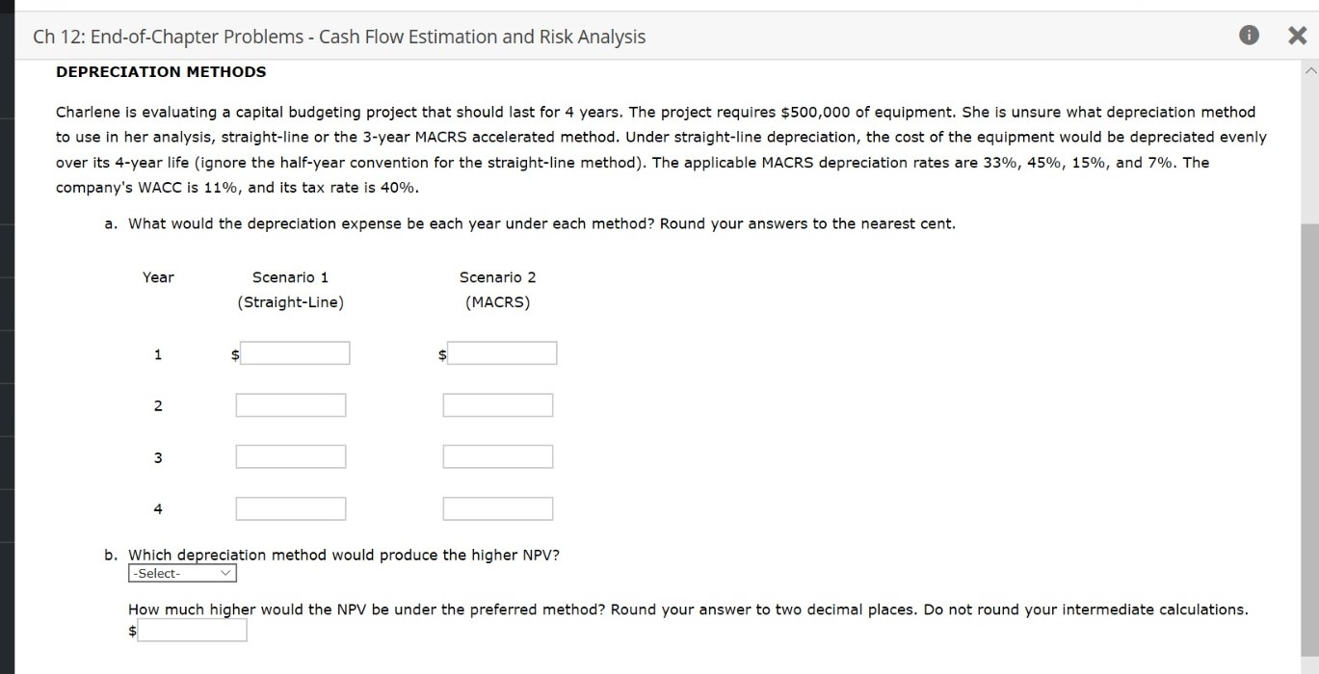Click the Year 1 MACRS input box
The height and width of the screenshot is (674, 1319).
click(500, 352)
